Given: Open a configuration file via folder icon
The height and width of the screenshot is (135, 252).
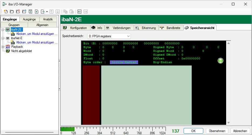Looking at the screenshot, I should pyautogui.click(x=12, y=12).
